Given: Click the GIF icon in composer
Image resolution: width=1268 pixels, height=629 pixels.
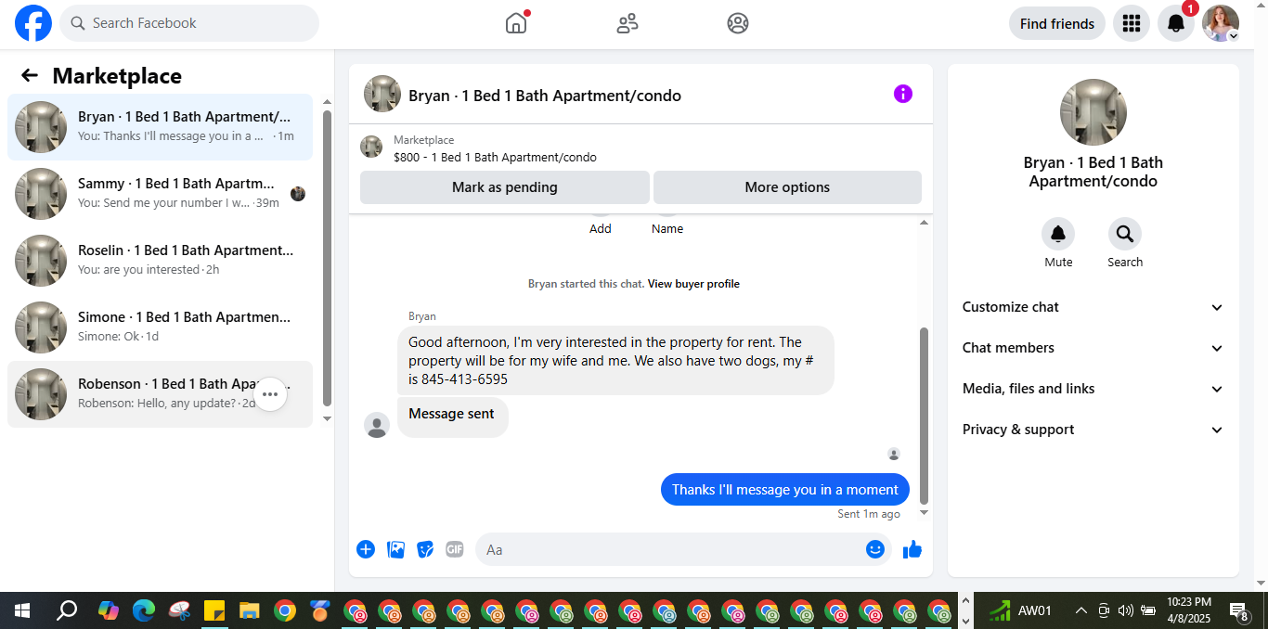Looking at the screenshot, I should point(454,549).
